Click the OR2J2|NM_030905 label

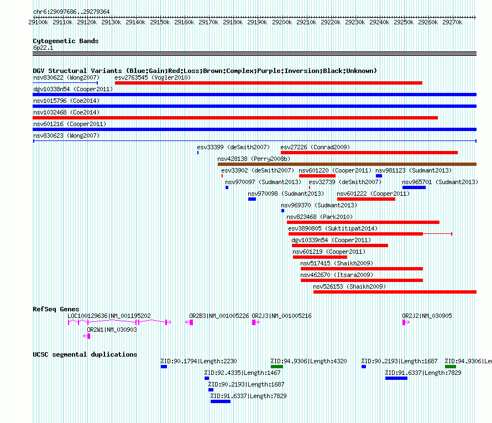pyautogui.click(x=427, y=316)
